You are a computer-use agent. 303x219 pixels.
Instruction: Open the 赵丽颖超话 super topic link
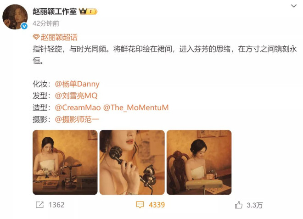59,37
